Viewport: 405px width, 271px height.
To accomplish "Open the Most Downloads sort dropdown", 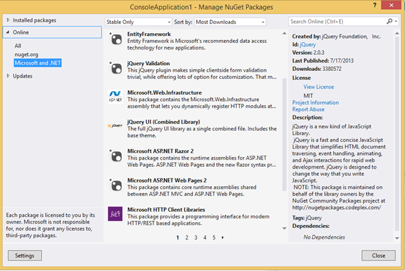I will pyautogui.click(x=230, y=22).
